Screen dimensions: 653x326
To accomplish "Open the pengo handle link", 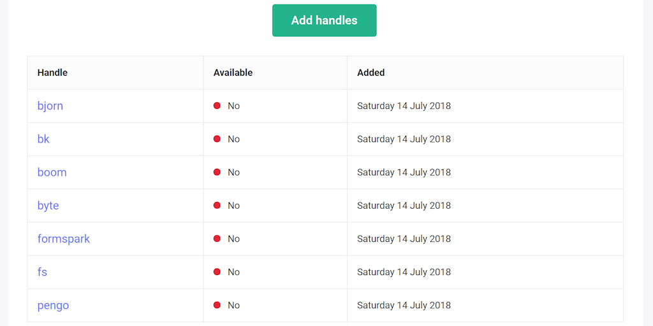I will click(54, 305).
